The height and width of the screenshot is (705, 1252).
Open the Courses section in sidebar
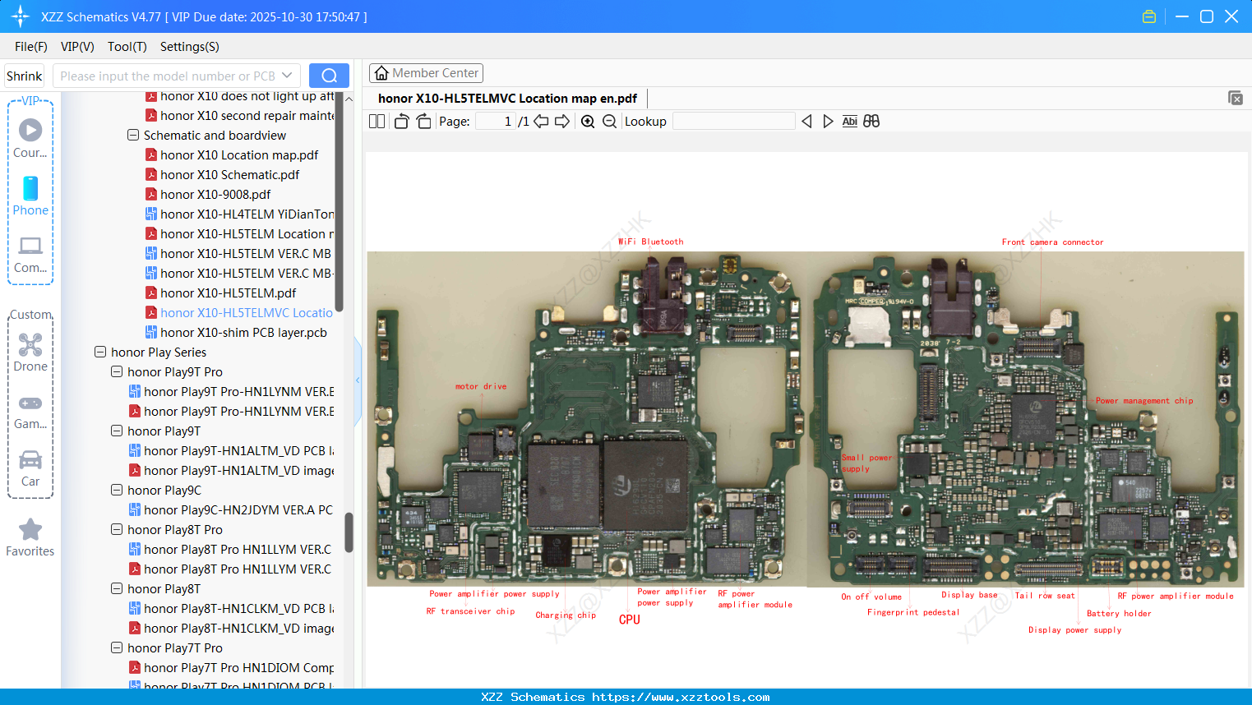pos(30,139)
